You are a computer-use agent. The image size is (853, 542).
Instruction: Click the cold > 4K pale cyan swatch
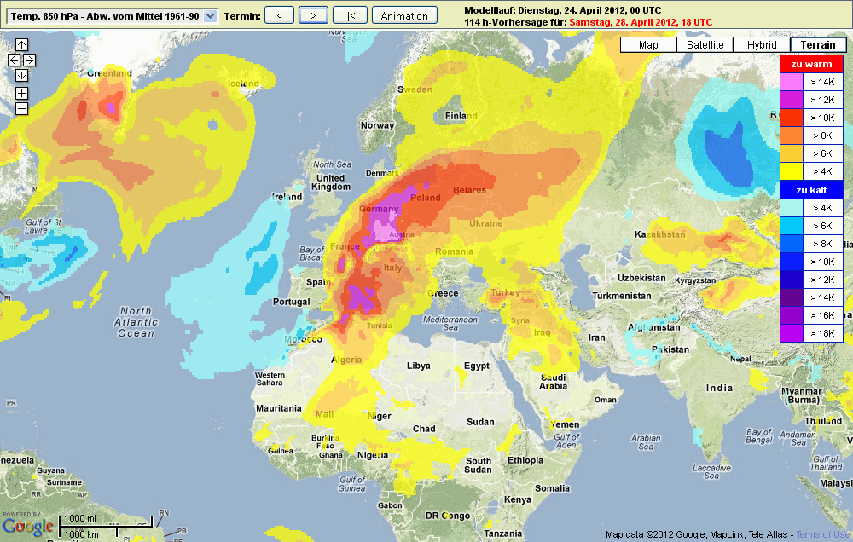pyautogui.click(x=792, y=208)
